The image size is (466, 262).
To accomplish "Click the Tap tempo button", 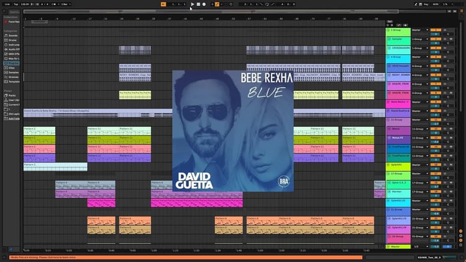I will point(16,4).
